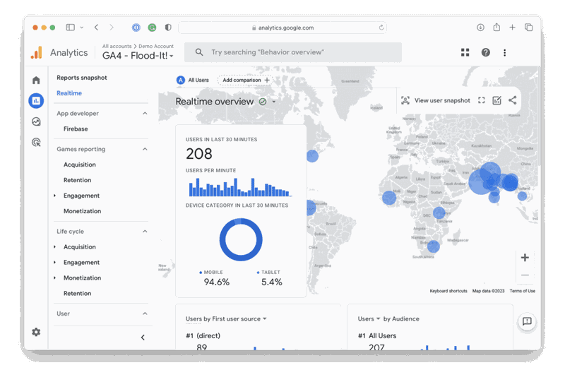Open the Users by Audience metric dropdown
This screenshot has height=382, width=565.
(379, 318)
